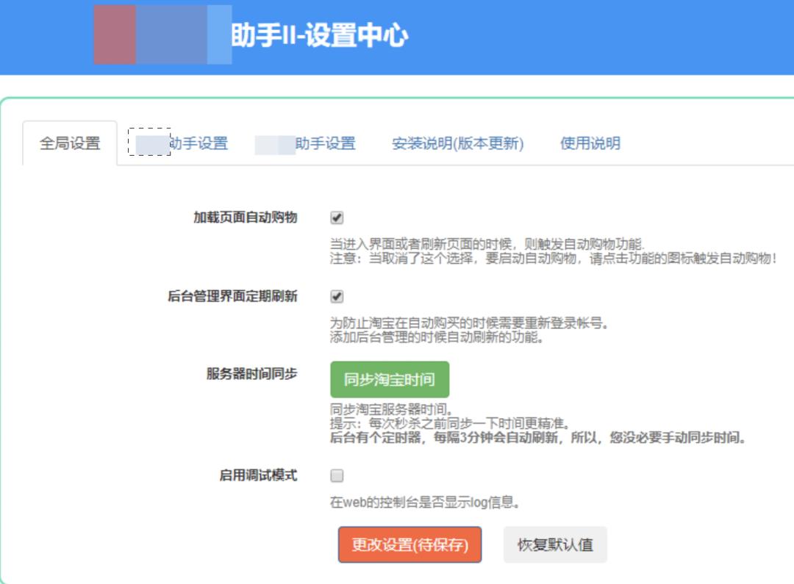Viewport: 794px width, 584px height.
Task: Switch to the 全局设置 tab
Action: (x=68, y=144)
